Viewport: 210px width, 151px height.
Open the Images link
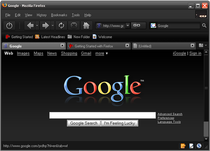click(23, 53)
